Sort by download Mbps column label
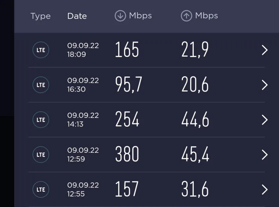This screenshot has height=207, width=279. [140, 16]
